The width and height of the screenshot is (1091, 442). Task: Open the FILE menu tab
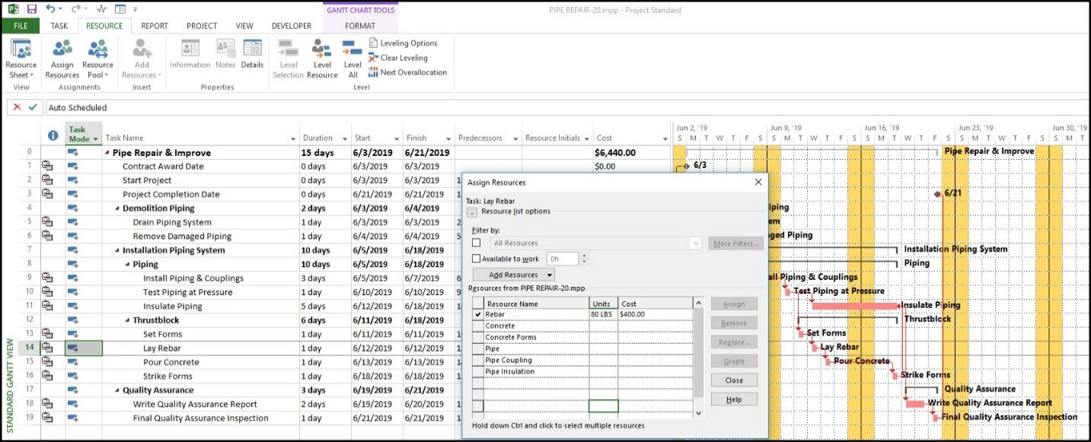pyautogui.click(x=21, y=26)
